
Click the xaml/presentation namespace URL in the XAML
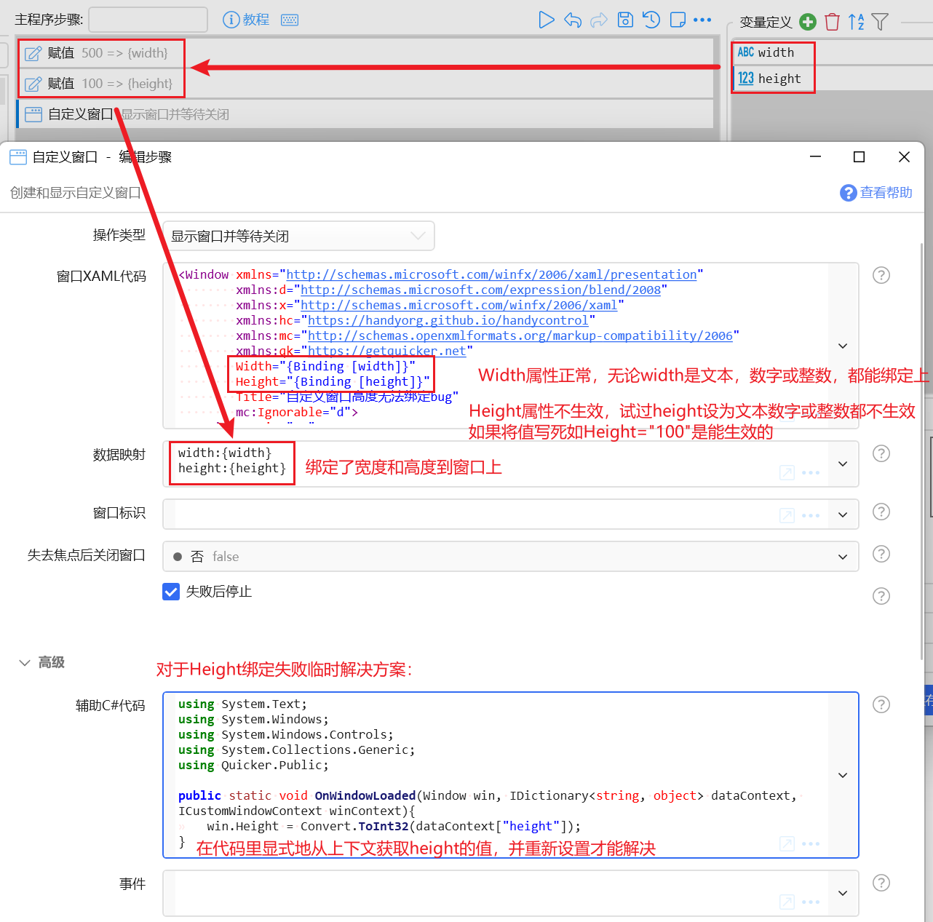[491, 274]
